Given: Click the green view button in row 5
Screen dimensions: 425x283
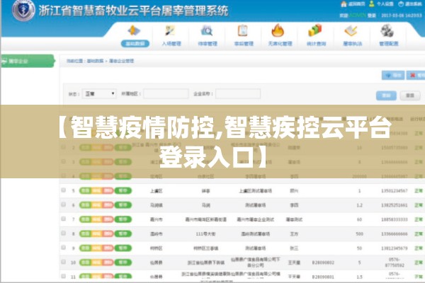Looking at the screenshot, I should 85,190.
